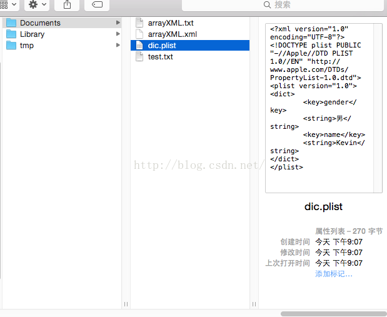Image resolution: width=387 pixels, height=317 pixels.
Task: Click the second column resize handle
Action: pyautogui.click(x=254, y=304)
